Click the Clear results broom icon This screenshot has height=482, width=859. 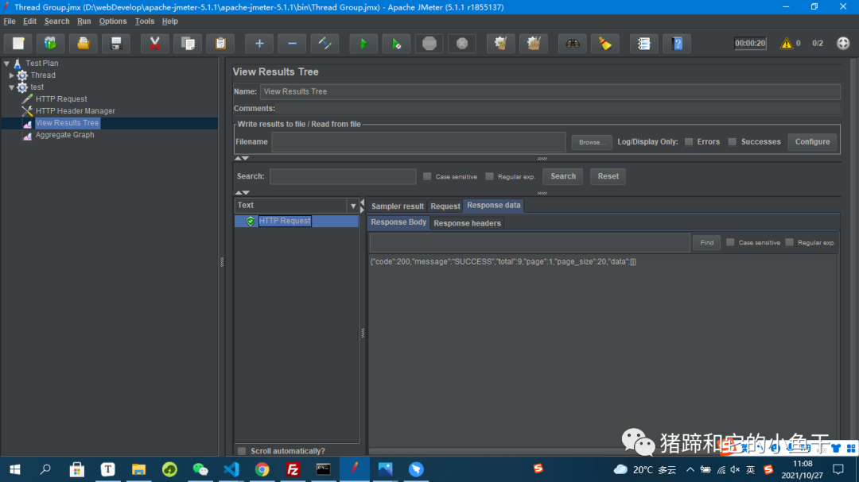pyautogui.click(x=501, y=43)
